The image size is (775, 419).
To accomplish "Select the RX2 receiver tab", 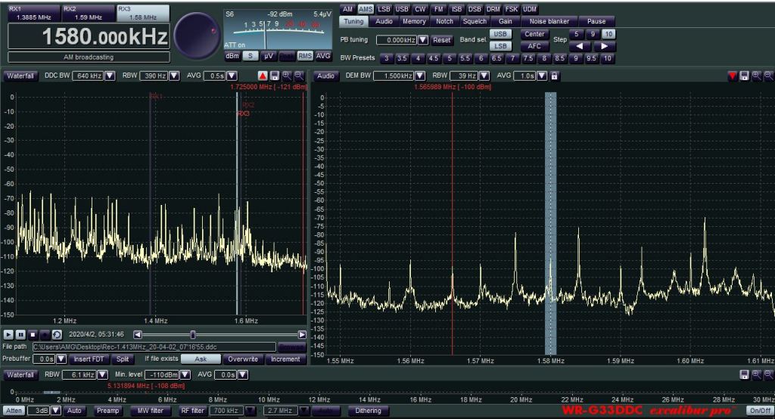I will click(89, 13).
